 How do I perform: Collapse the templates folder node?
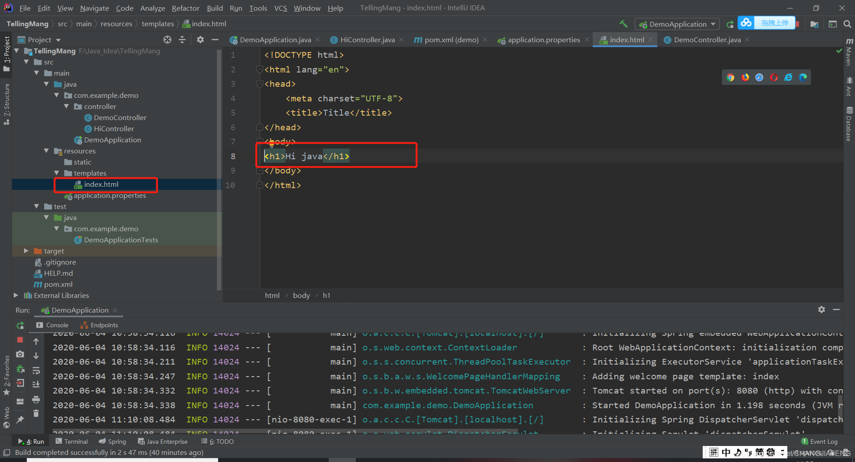point(57,173)
